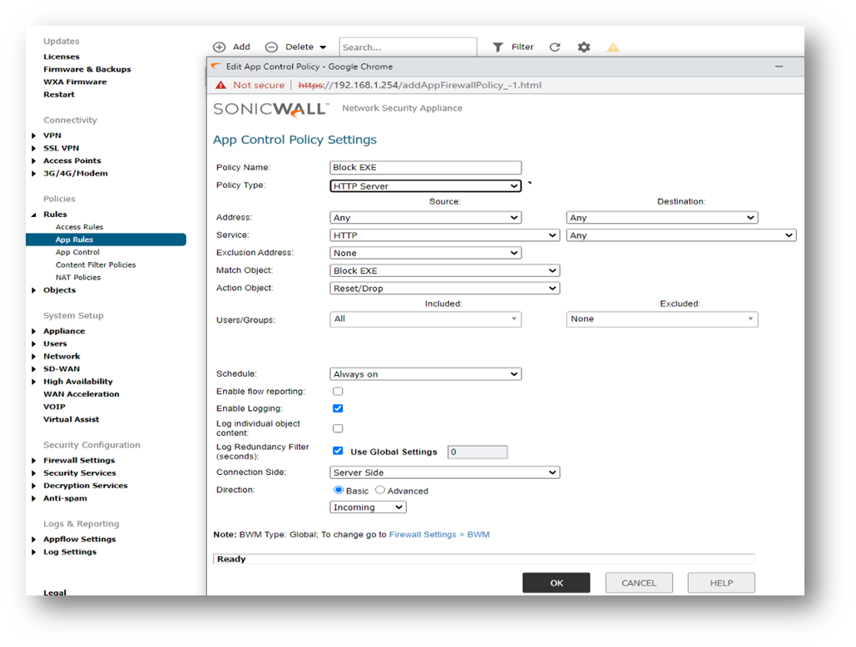Open the Exclusion Address dropdown
Screen dimensions: 856x647
pos(425,253)
